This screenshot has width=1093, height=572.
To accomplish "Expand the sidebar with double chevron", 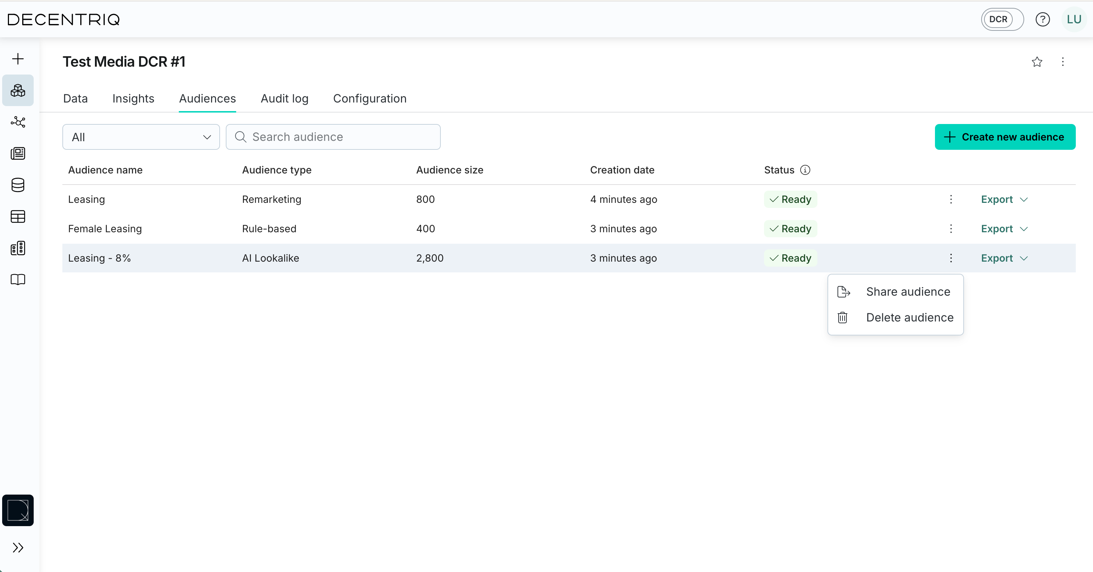I will pyautogui.click(x=18, y=547).
